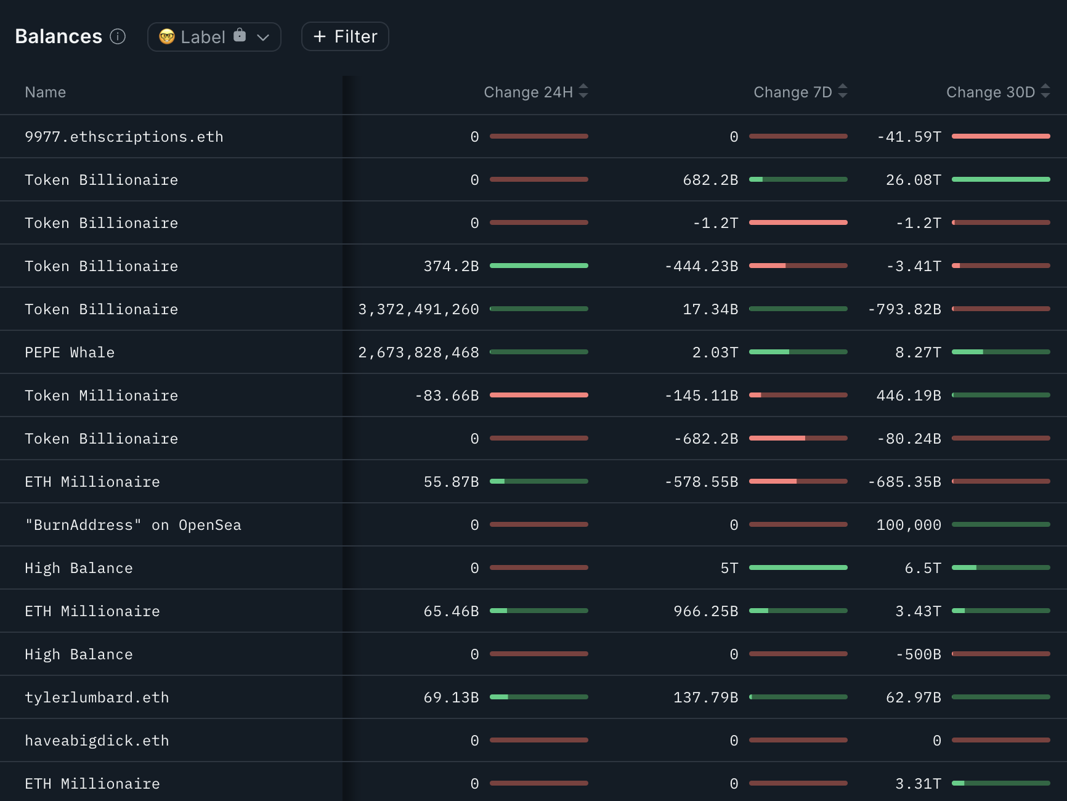This screenshot has width=1067, height=801.
Task: Click the 5T value in High Balance row
Action: [x=729, y=568]
